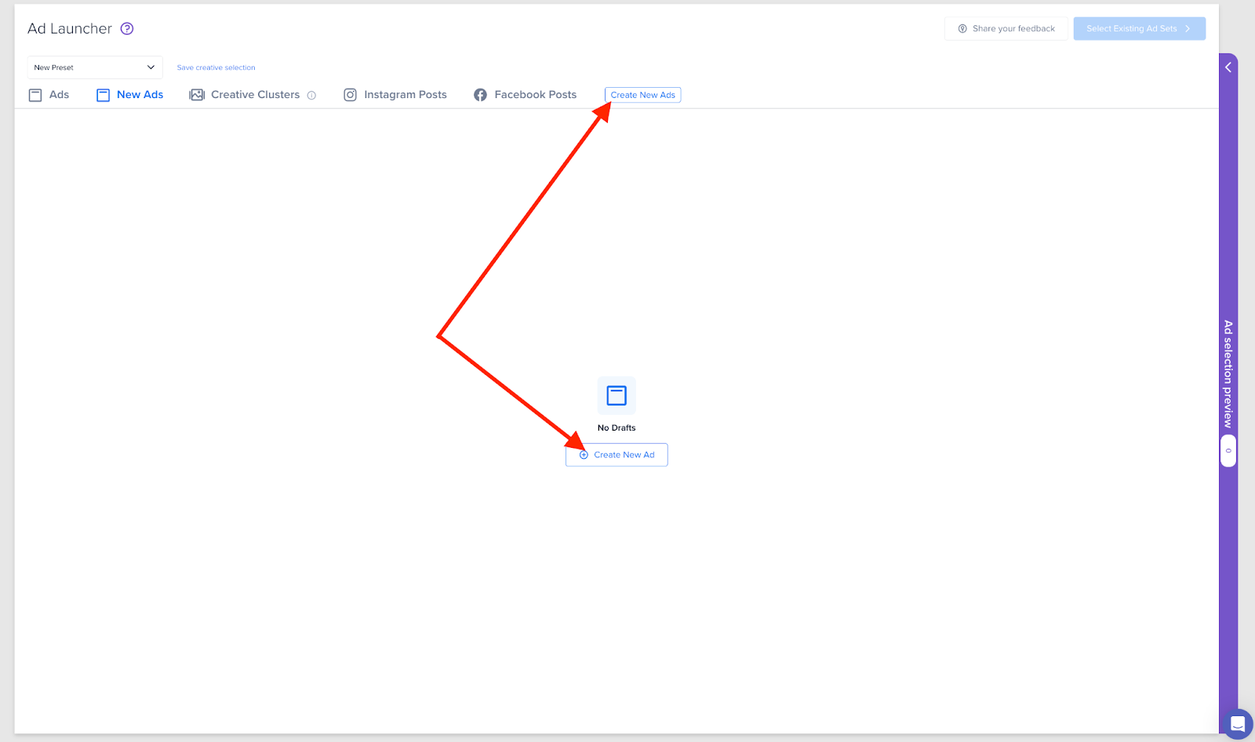The width and height of the screenshot is (1255, 742).
Task: Click the feedback megaphone icon
Action: [x=962, y=28]
